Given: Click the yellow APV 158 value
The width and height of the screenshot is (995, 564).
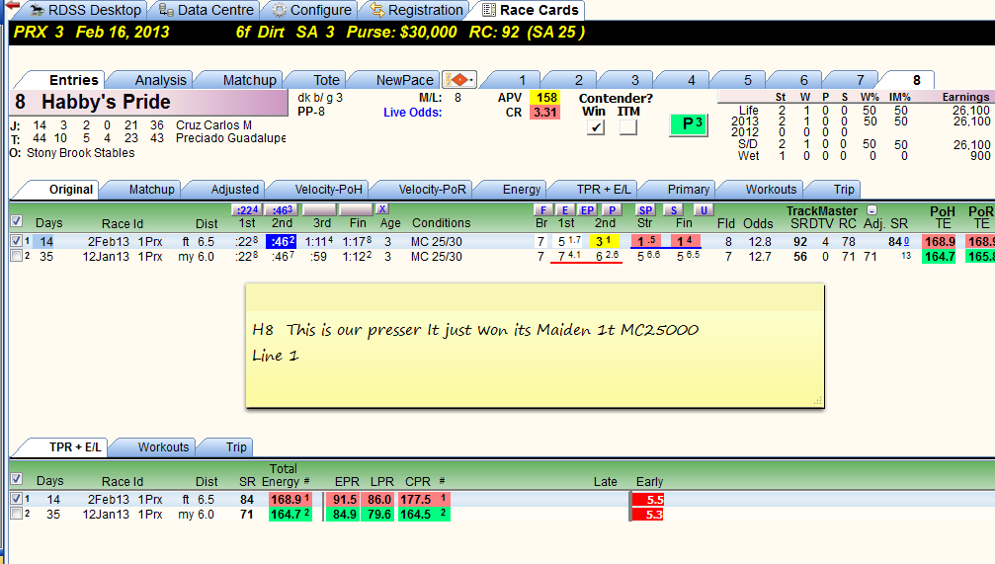Looking at the screenshot, I should click(x=545, y=98).
